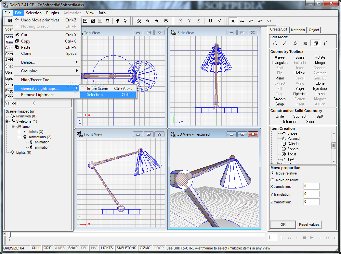The height and width of the screenshot is (254, 341).
Task: Click the Reset values button
Action: (x=309, y=224)
